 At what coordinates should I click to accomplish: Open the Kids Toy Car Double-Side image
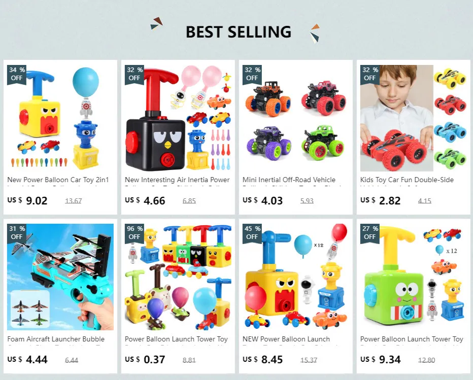click(x=413, y=118)
